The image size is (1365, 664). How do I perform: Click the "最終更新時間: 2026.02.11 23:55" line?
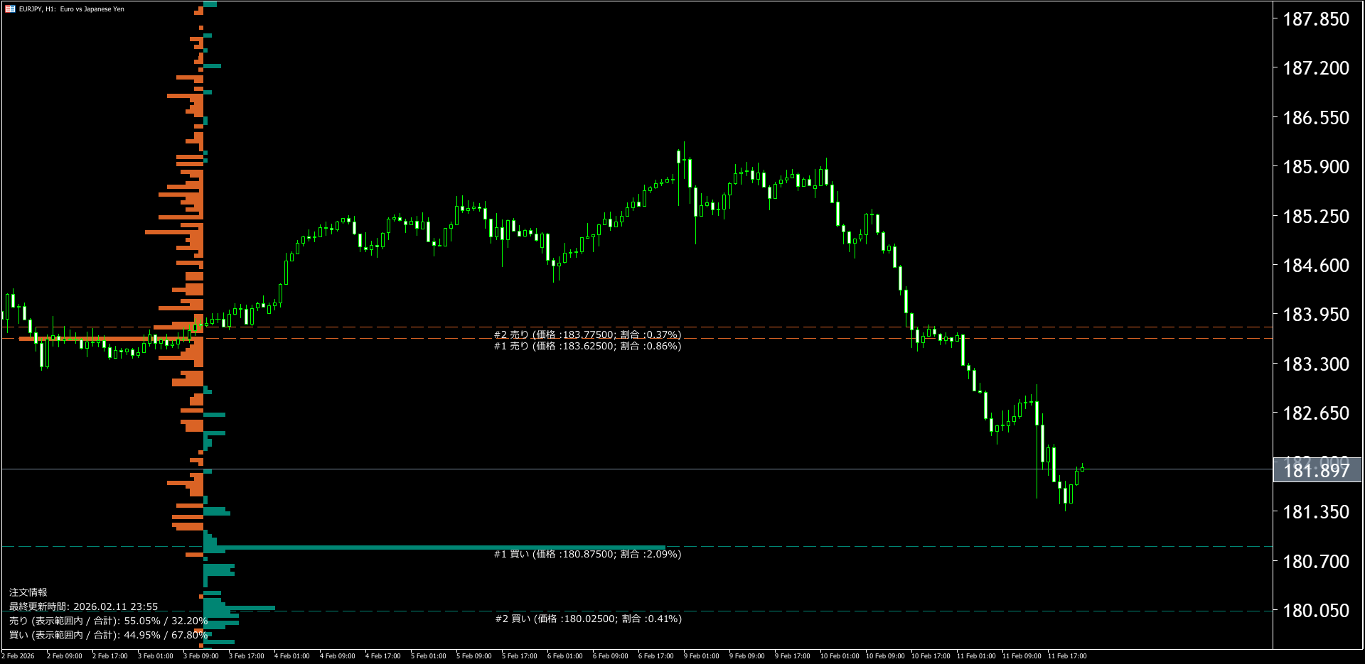83,606
